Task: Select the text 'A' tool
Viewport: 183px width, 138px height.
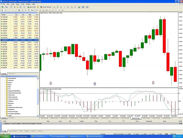Action: 25,10
